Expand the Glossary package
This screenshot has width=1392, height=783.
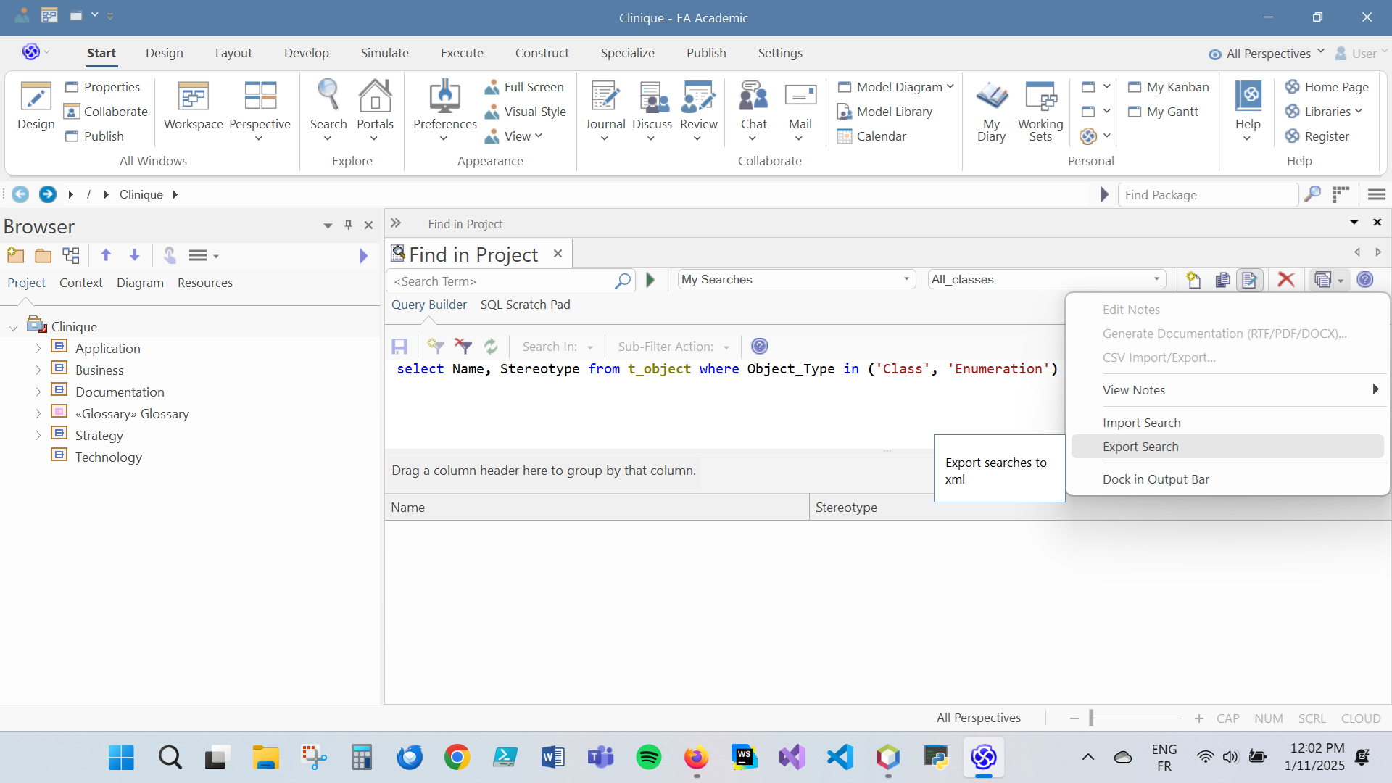pyautogui.click(x=38, y=414)
